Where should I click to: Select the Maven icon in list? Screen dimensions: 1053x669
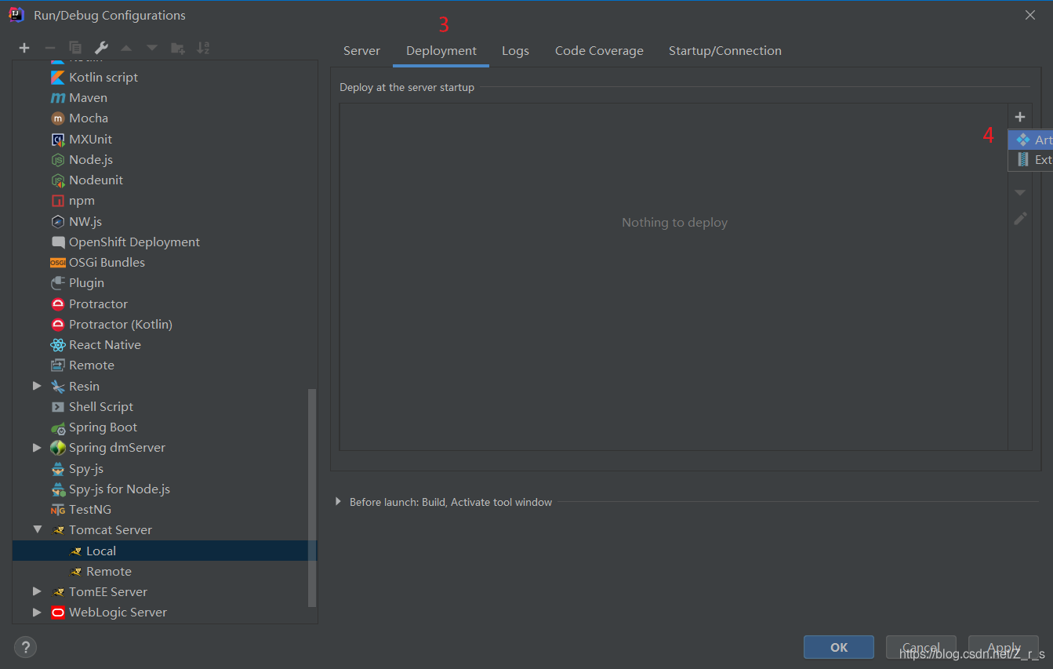57,98
